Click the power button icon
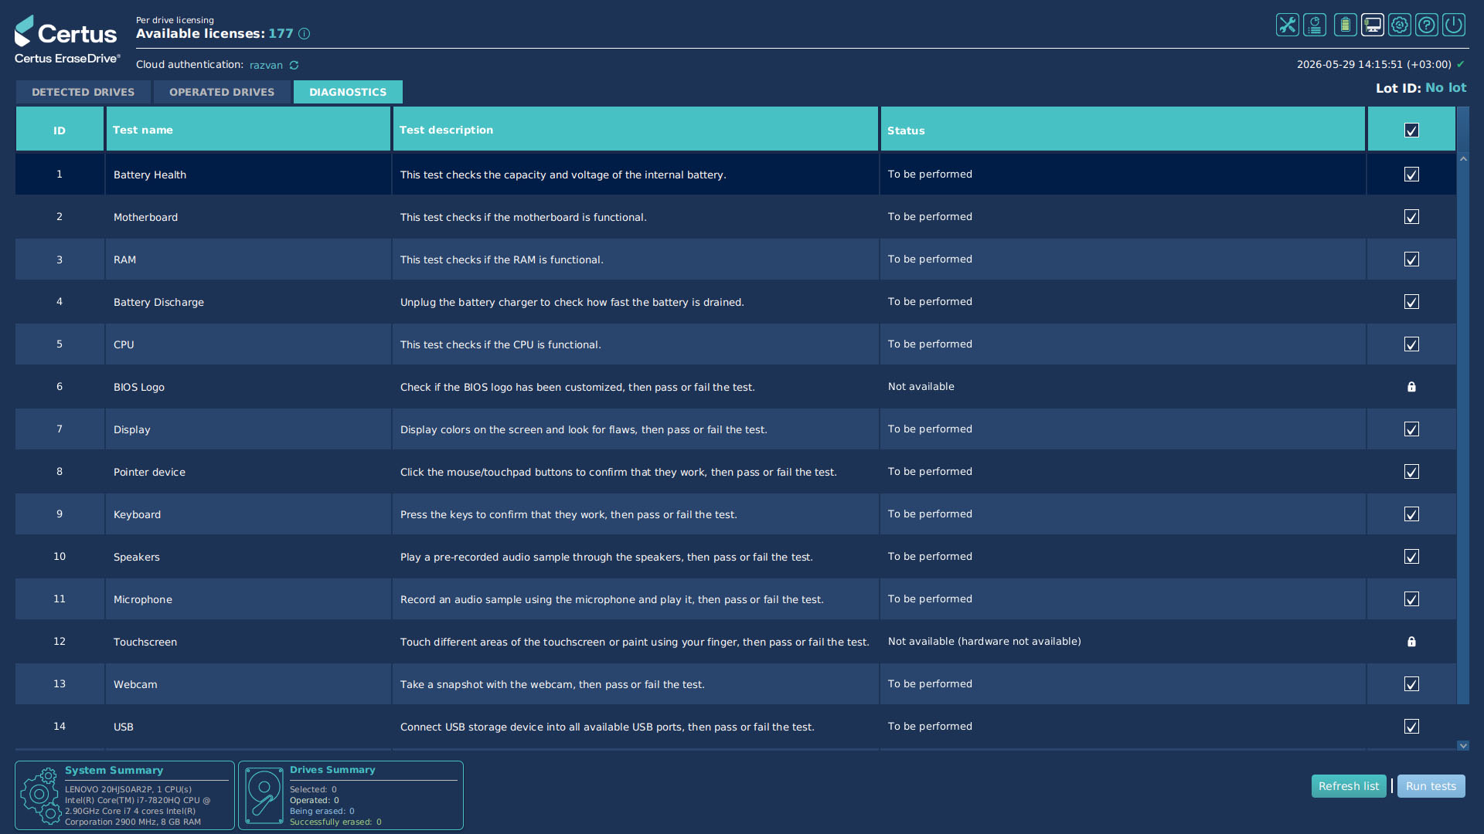The image size is (1484, 834). tap(1454, 25)
